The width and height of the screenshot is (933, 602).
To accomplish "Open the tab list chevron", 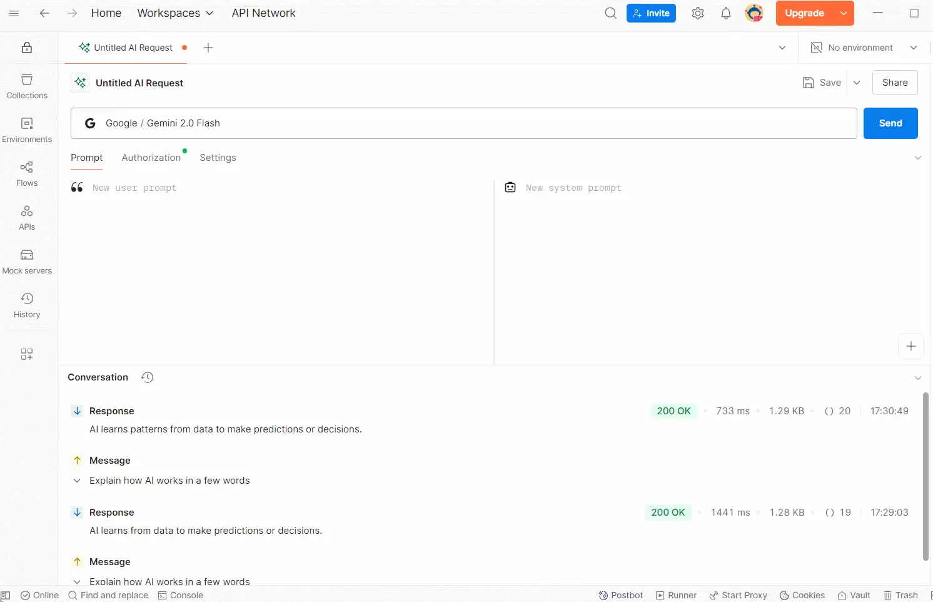I will [782, 48].
